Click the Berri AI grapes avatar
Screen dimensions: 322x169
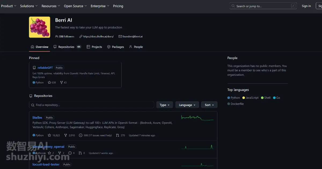click(39, 27)
